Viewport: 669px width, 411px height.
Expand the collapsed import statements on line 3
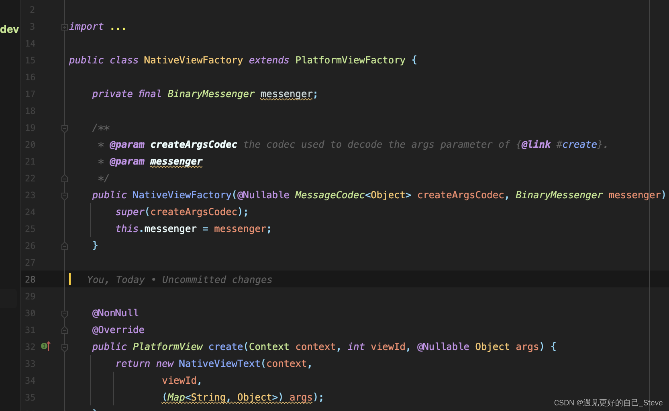click(x=64, y=26)
